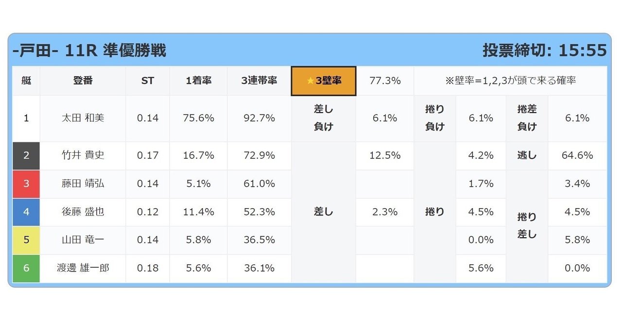The height and width of the screenshot is (325, 622).
Task: Click the white boat 1 number cell
Action: (x=26, y=118)
